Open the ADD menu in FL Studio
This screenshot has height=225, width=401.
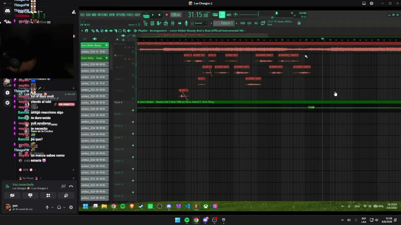click(94, 15)
